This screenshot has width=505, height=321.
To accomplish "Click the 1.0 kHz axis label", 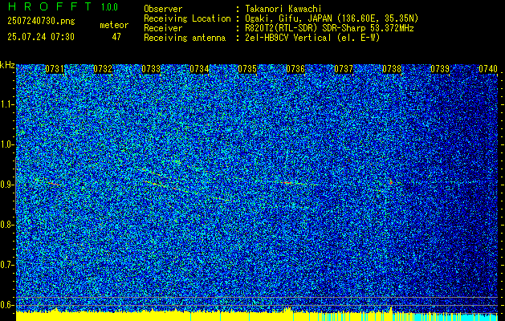I will click(x=6, y=144).
